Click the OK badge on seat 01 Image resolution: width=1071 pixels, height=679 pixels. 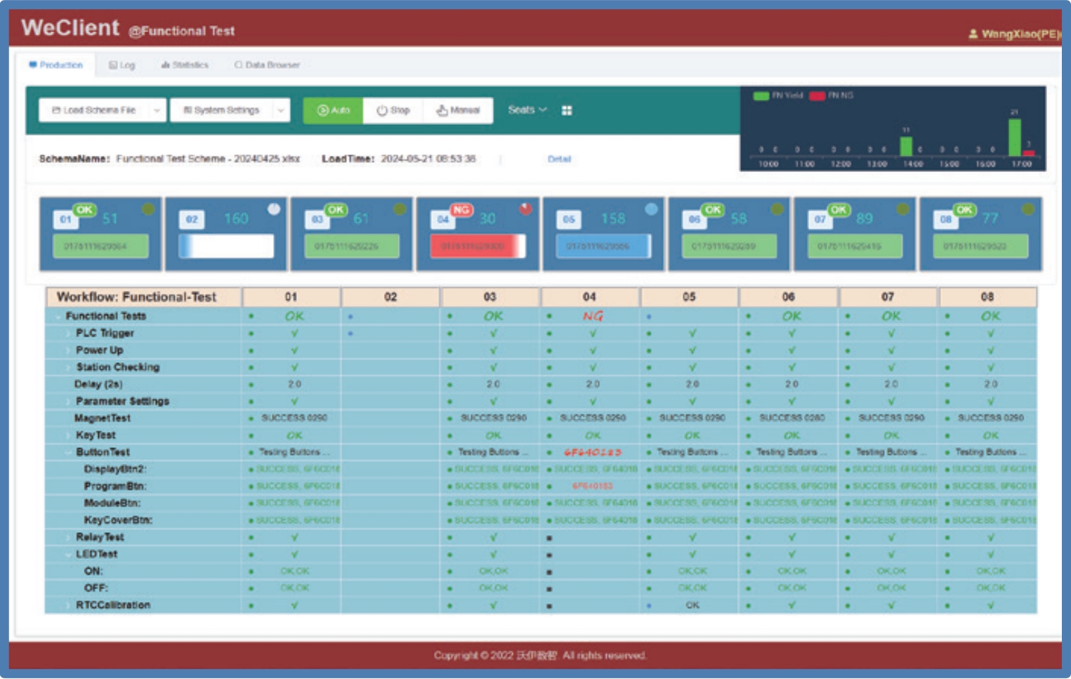pyautogui.click(x=84, y=209)
